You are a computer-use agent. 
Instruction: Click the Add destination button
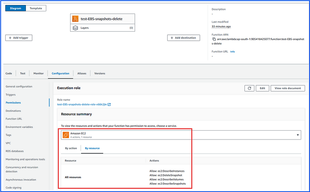[184, 38]
